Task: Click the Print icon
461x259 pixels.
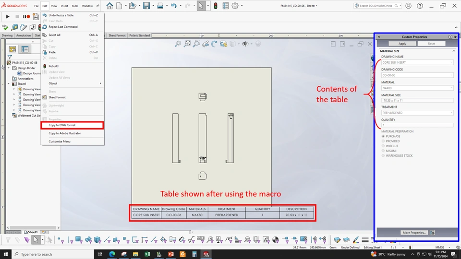Action: [160, 6]
